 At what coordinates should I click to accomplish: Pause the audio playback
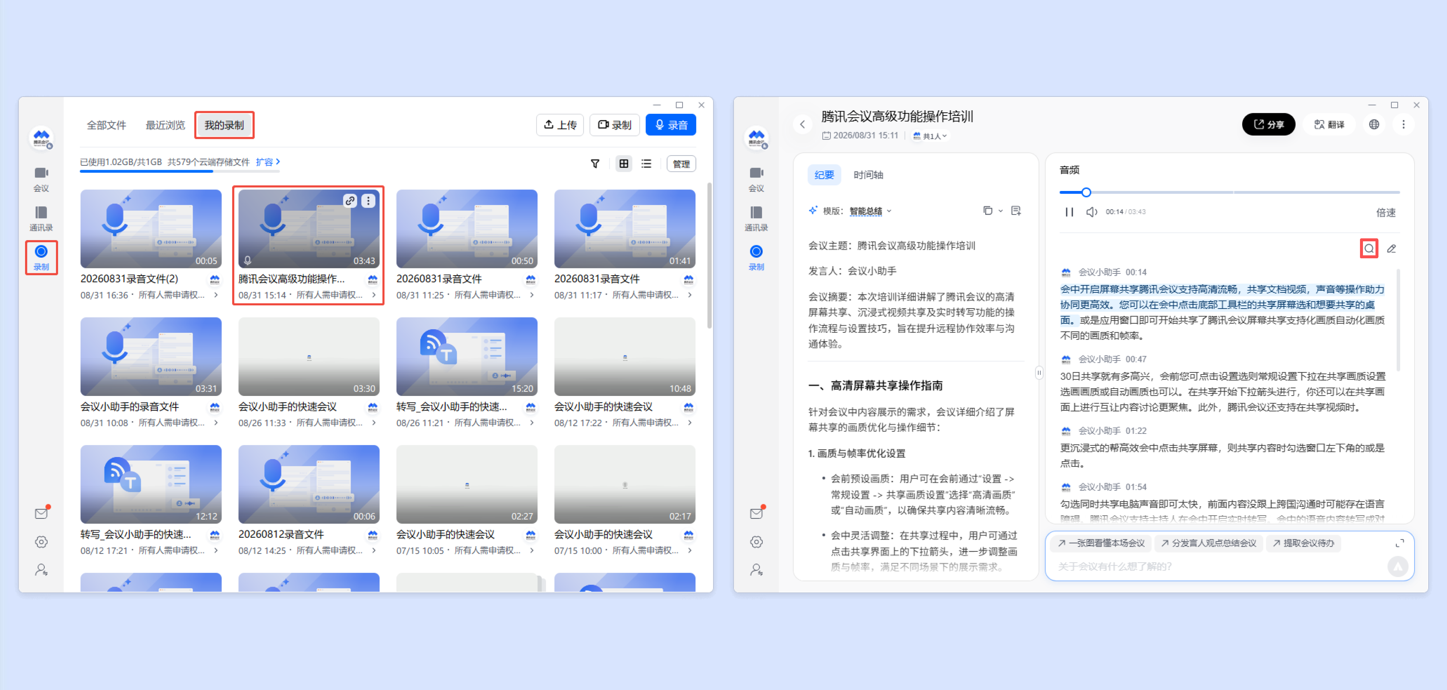click(x=1069, y=212)
